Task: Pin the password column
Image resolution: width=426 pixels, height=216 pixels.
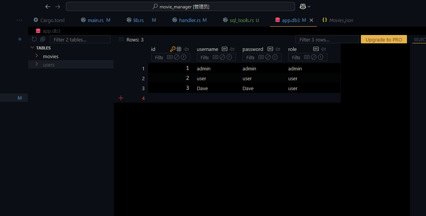Action: (278, 49)
